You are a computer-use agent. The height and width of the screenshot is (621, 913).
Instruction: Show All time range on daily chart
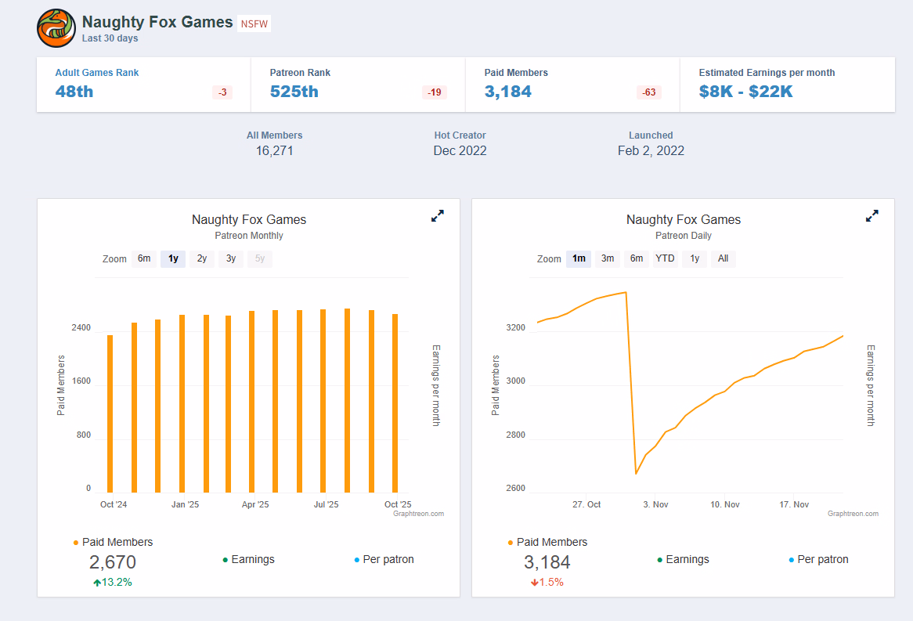click(723, 258)
